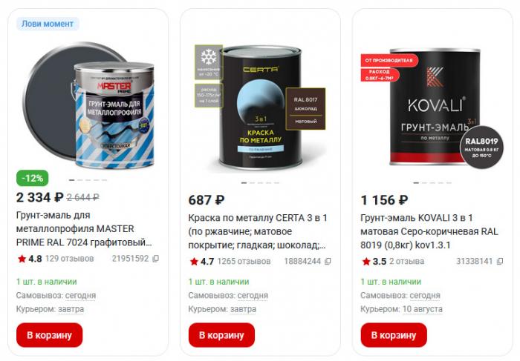Click the 4.8 star rating icon
This screenshot has height=361, width=520.
click(22, 259)
